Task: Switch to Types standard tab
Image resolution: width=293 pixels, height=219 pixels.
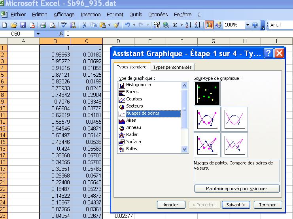Action: click(x=132, y=67)
